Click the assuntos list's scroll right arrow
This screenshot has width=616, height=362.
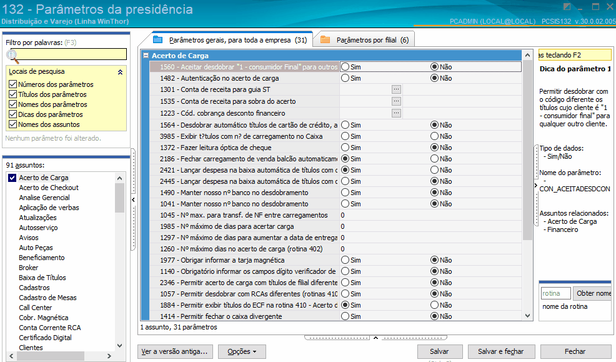click(109, 356)
